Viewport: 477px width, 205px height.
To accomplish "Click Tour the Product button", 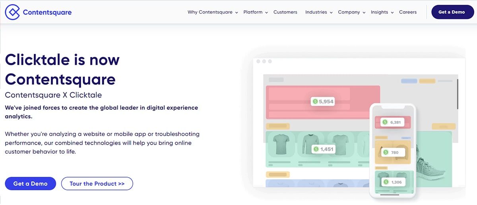I will (x=97, y=184).
